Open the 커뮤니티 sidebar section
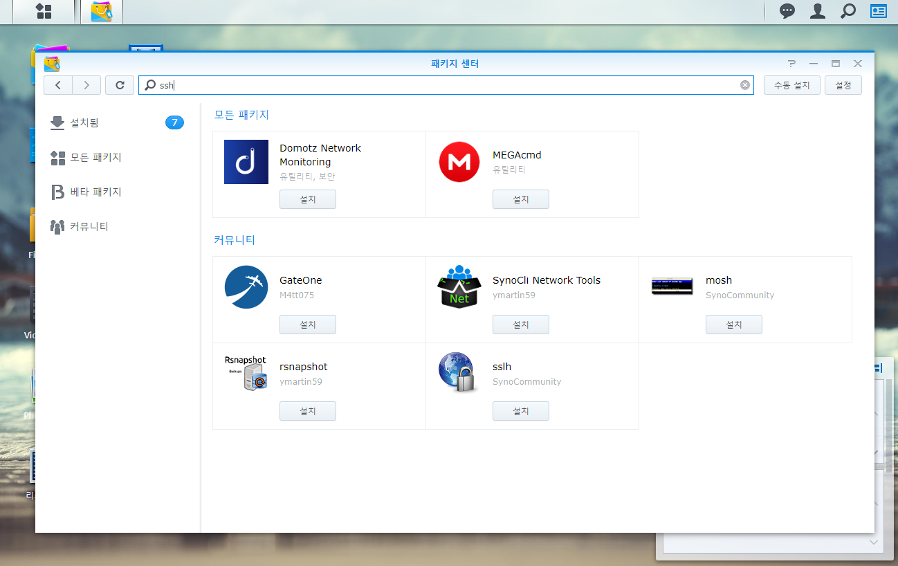This screenshot has height=566, width=898. click(118, 226)
